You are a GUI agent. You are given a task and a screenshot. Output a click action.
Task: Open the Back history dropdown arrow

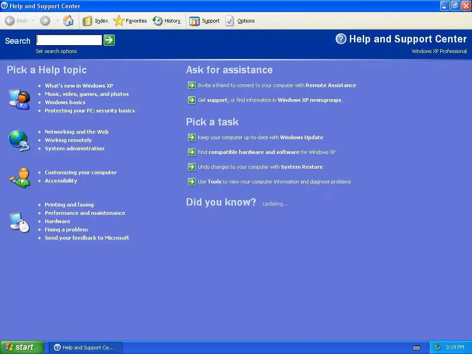(33, 21)
